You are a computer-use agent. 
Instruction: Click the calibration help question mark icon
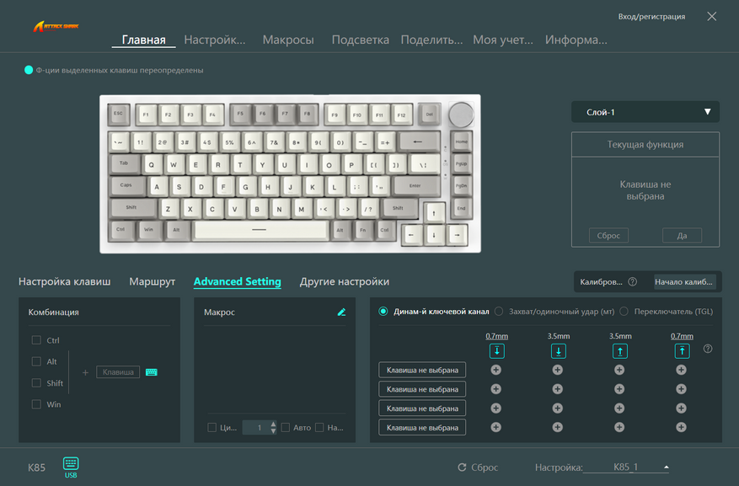[633, 281]
